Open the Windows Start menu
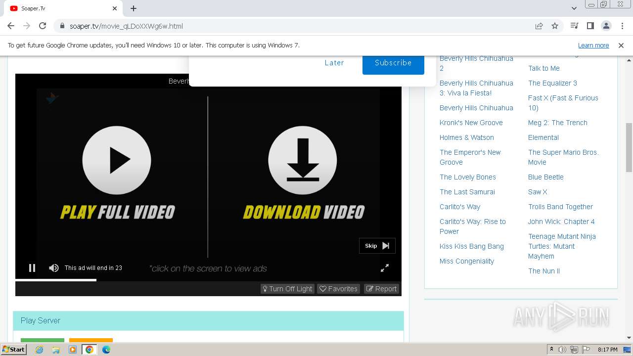 click(14, 350)
